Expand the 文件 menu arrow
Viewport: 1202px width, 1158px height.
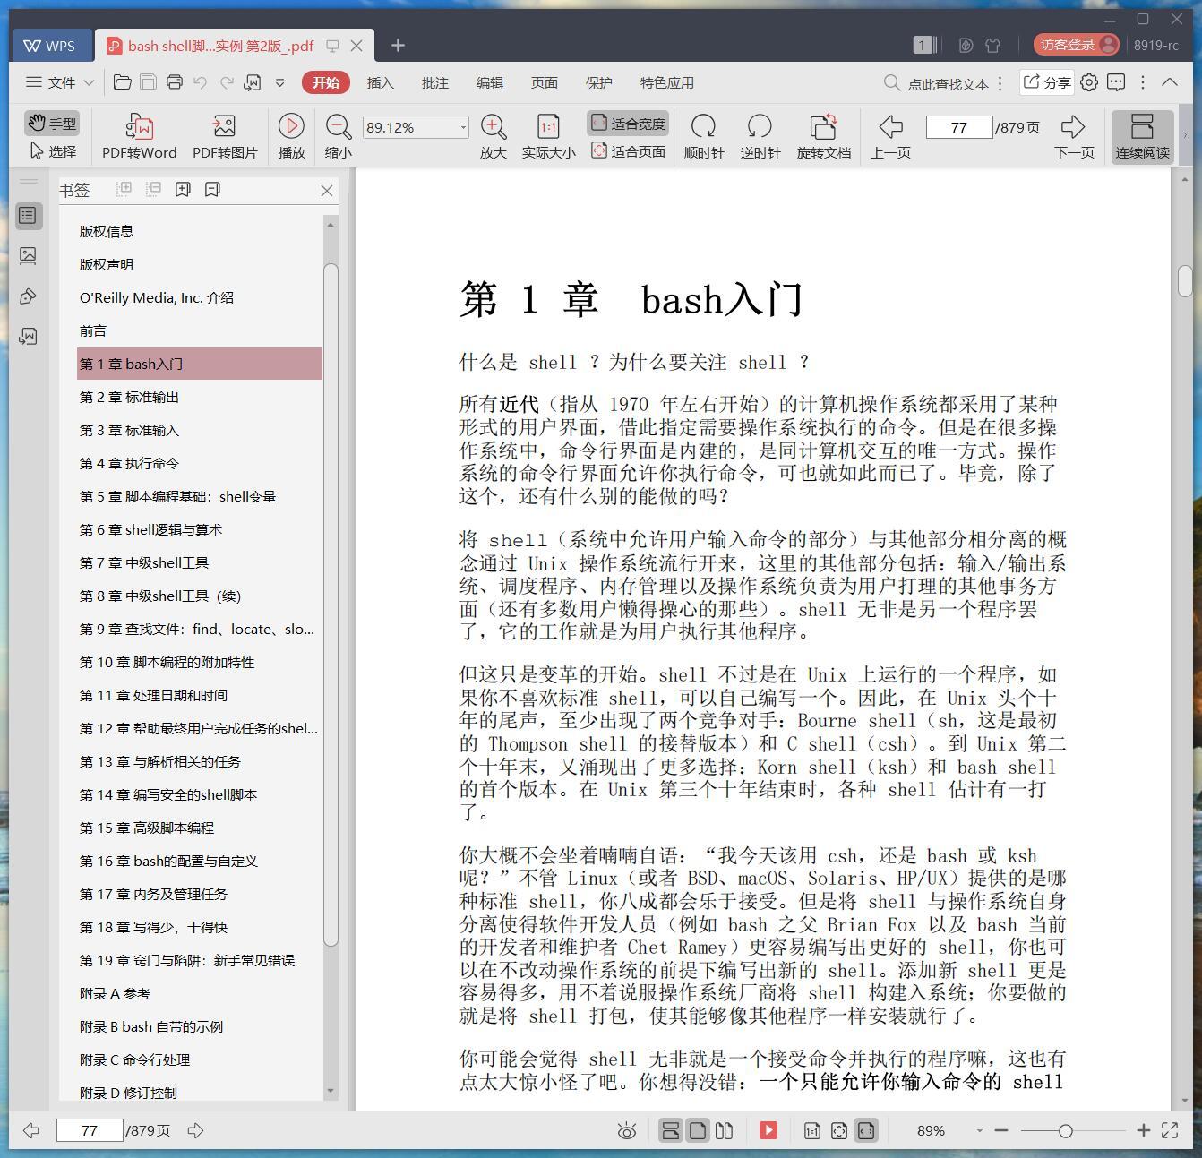coord(89,82)
